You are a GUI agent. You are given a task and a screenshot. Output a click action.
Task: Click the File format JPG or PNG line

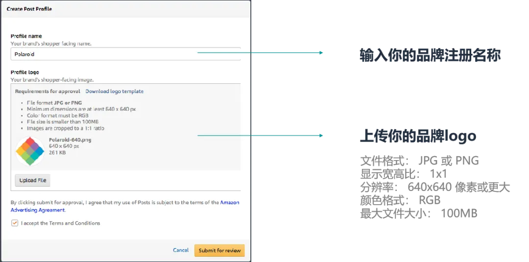coord(54,102)
